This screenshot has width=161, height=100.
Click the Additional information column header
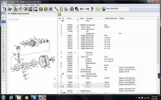tap(111, 18)
